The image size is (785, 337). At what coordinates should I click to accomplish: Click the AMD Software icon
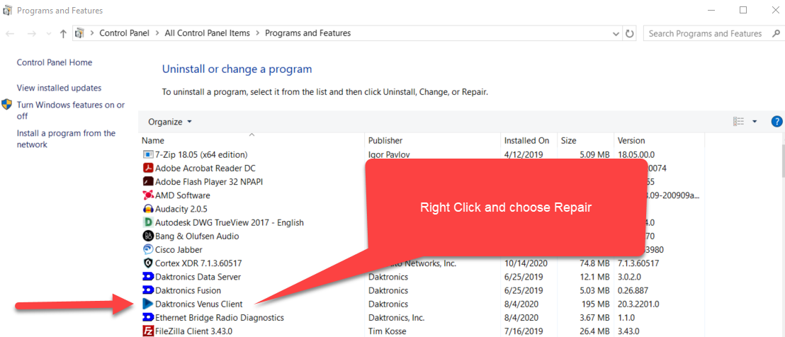click(148, 195)
